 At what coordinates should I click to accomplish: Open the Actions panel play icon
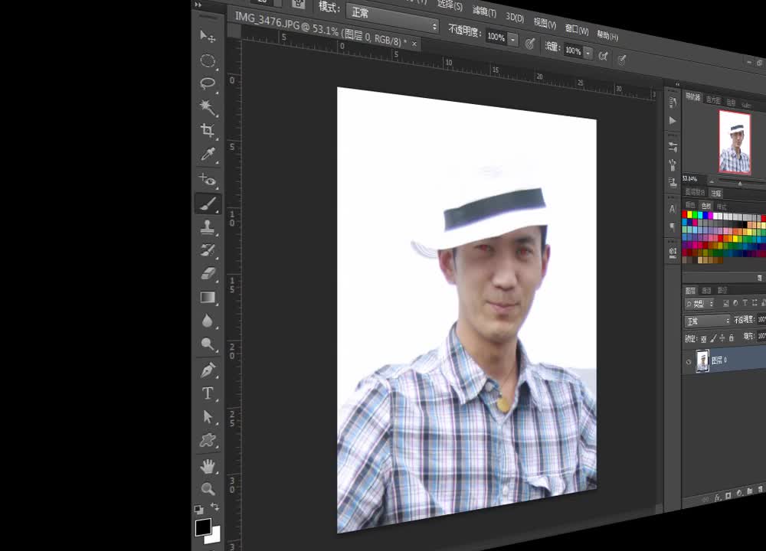[x=673, y=121]
